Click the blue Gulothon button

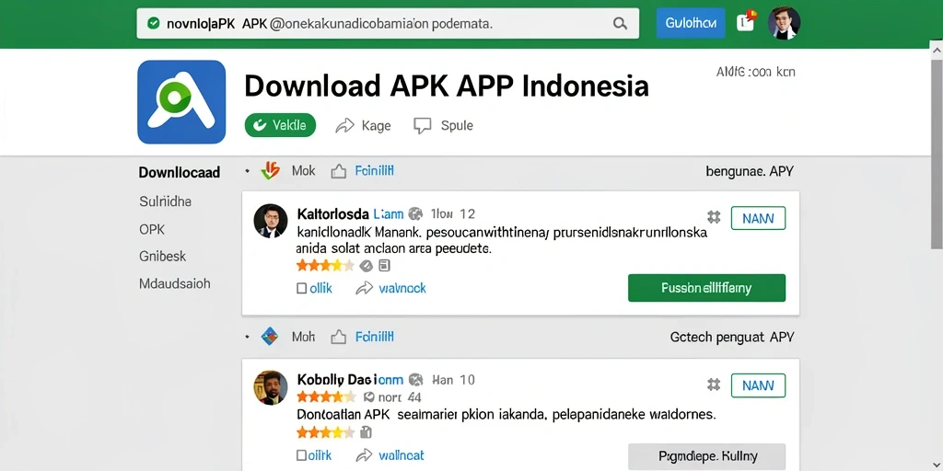pyautogui.click(x=691, y=23)
